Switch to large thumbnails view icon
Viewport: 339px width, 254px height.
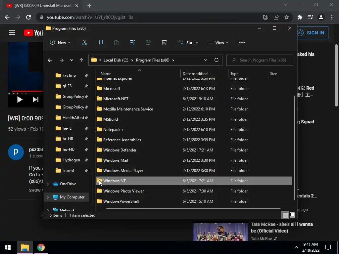292,215
